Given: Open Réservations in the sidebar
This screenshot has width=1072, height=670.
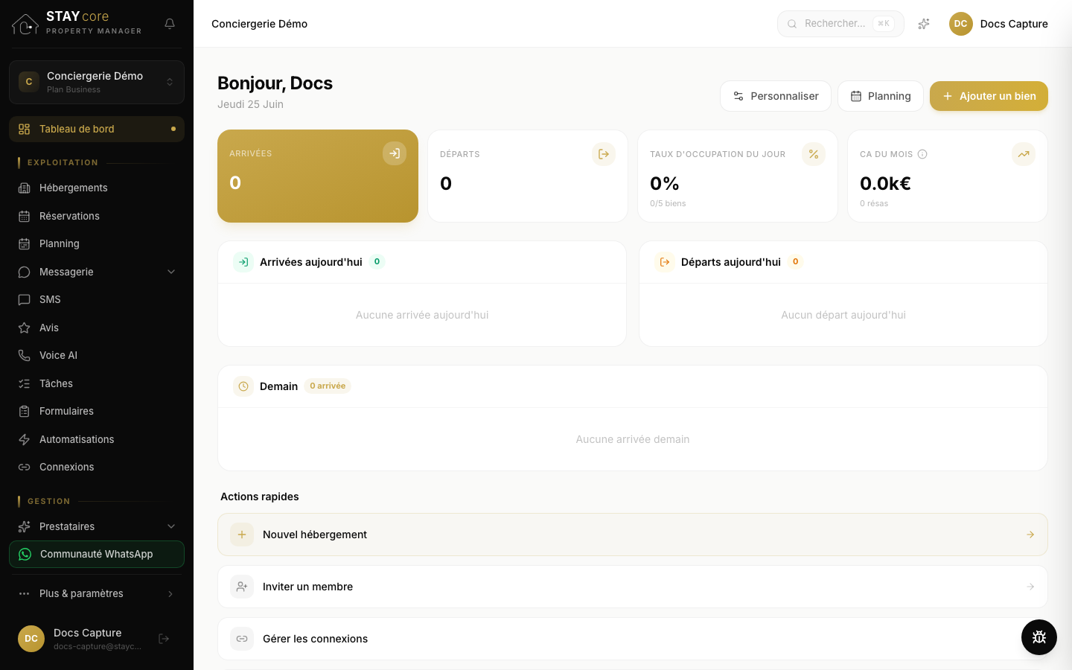Looking at the screenshot, I should [x=97, y=216].
